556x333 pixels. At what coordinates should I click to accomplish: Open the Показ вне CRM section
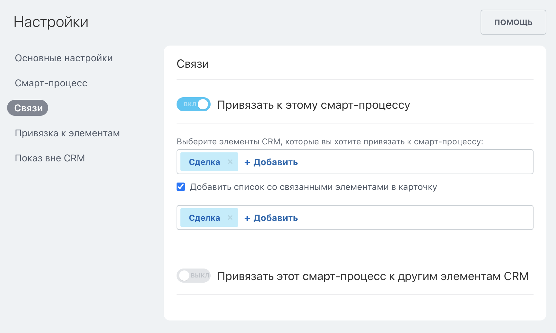50,158
